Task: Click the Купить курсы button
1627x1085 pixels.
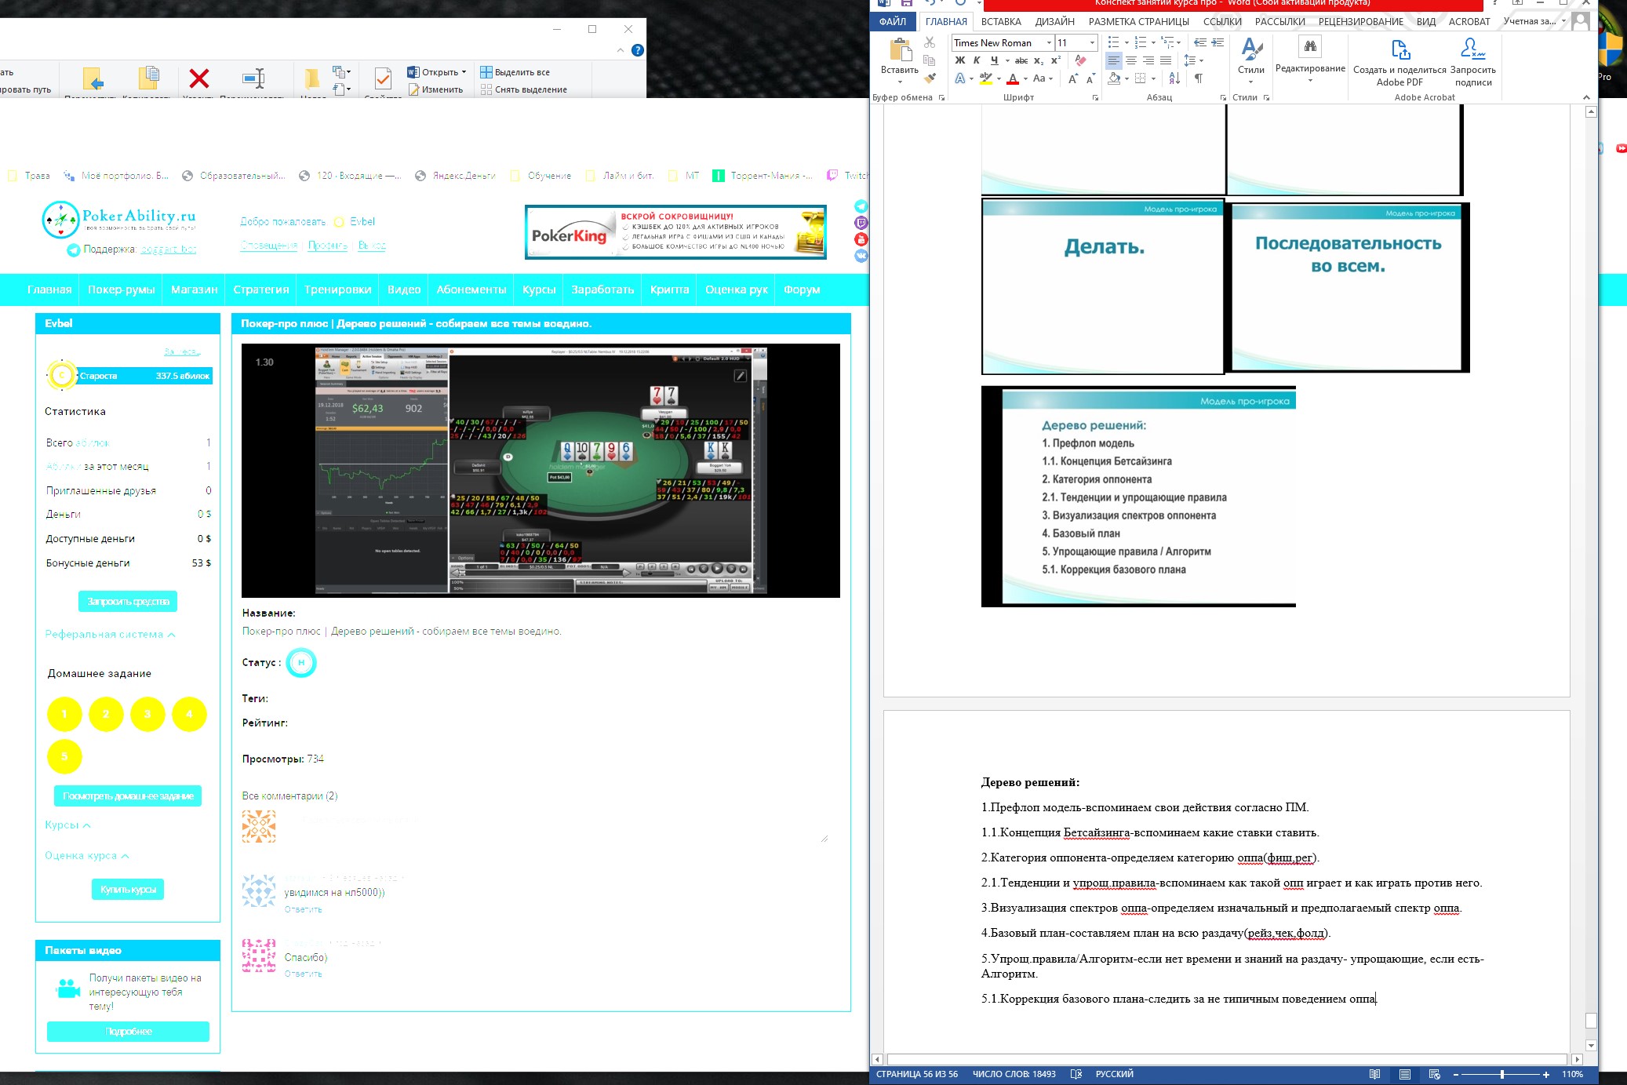Action: [x=128, y=889]
